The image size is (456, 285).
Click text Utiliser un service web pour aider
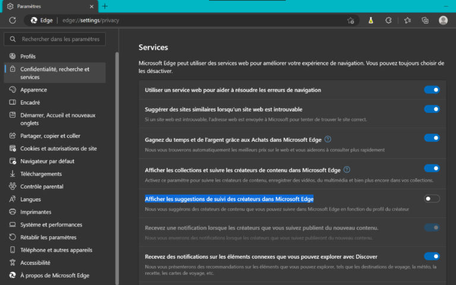tap(233, 90)
